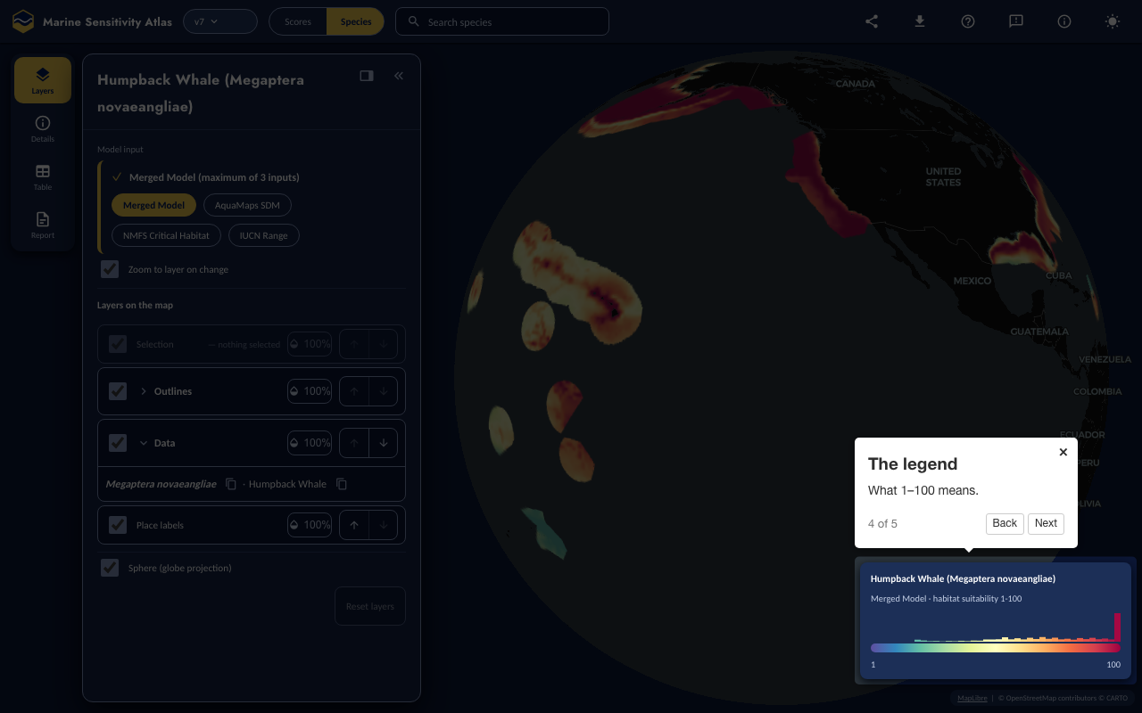Move the Data layer down

point(384,443)
